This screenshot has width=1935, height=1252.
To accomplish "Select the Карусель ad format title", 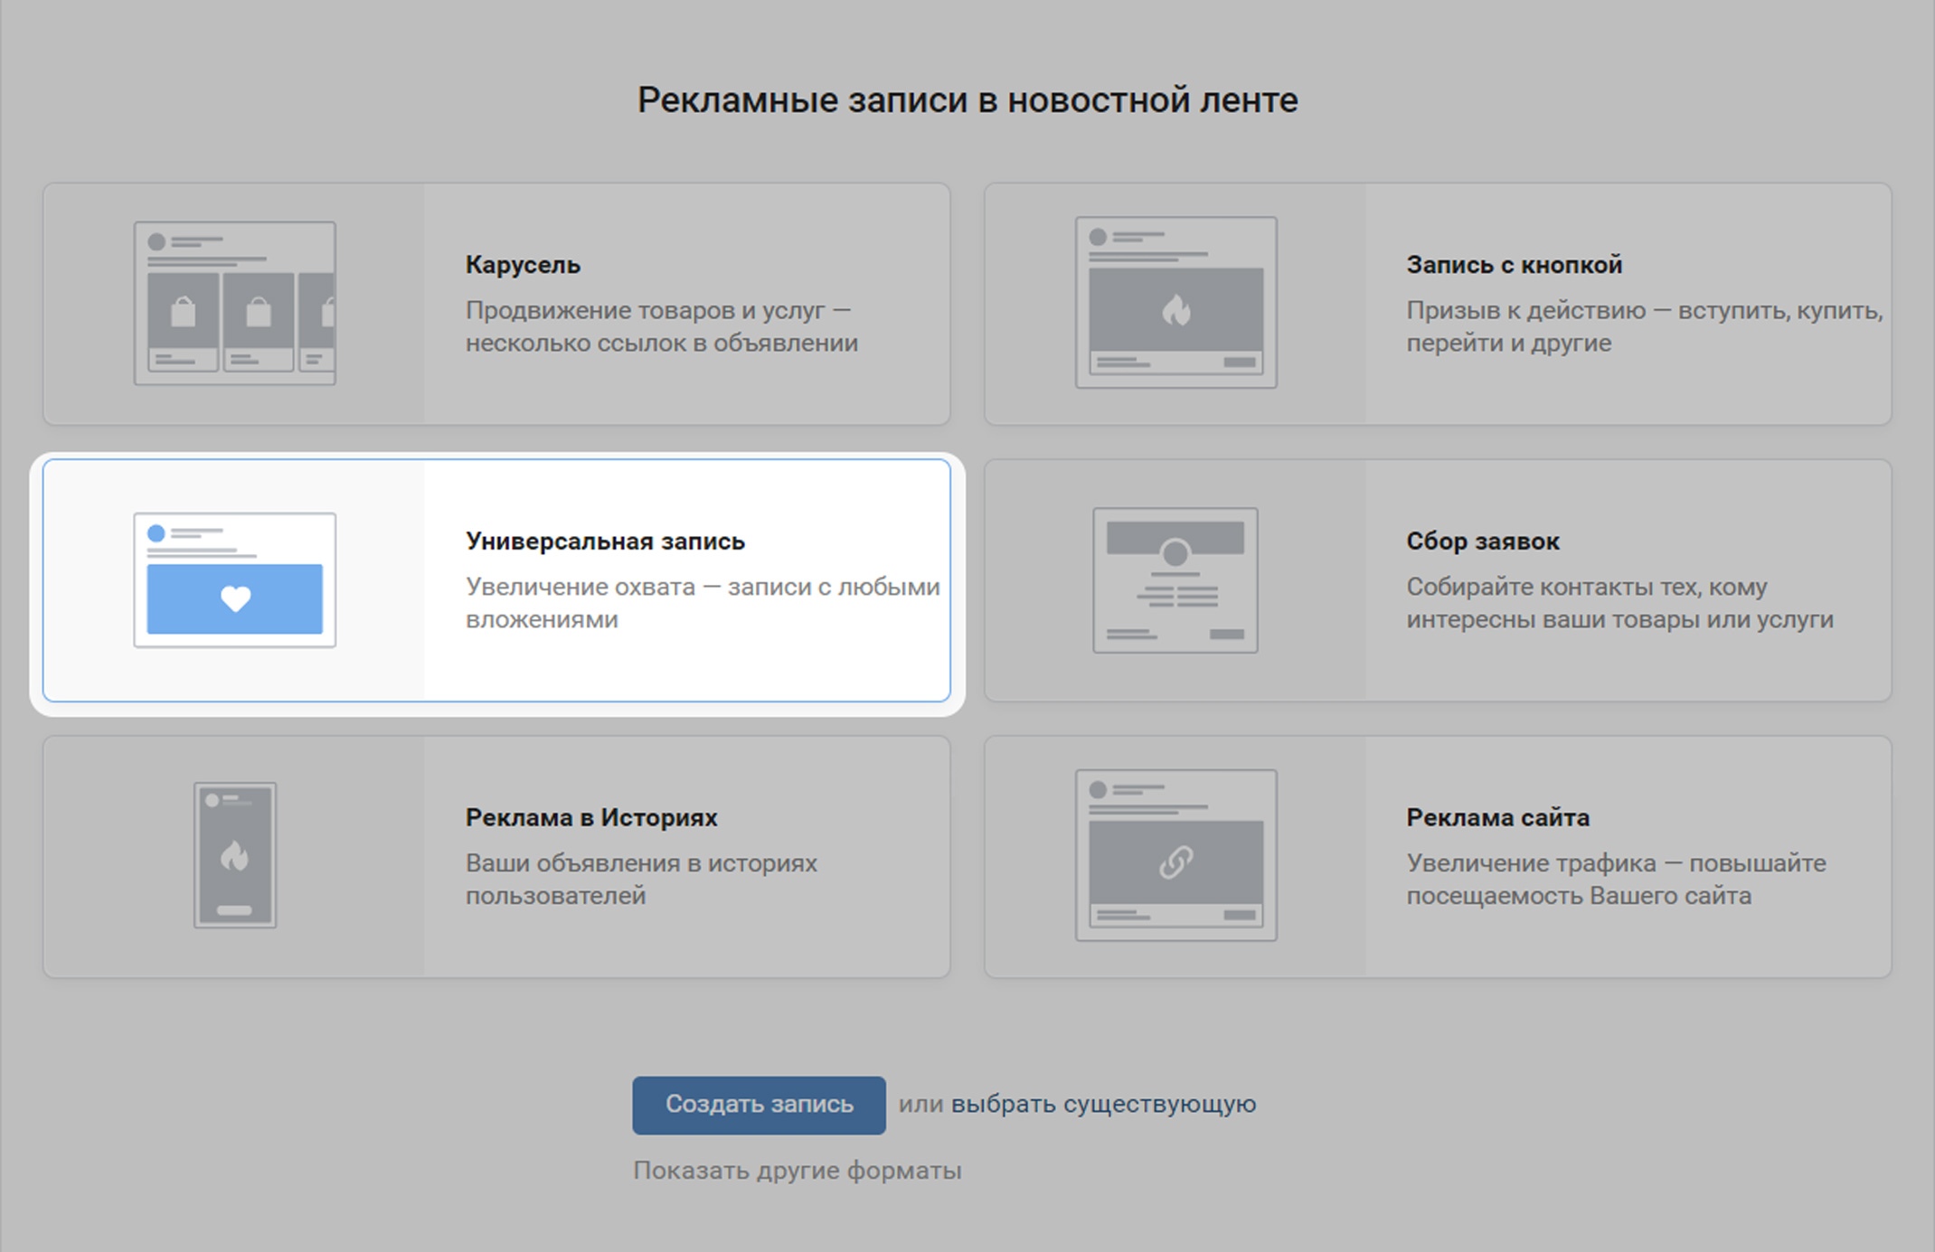I will point(523,265).
